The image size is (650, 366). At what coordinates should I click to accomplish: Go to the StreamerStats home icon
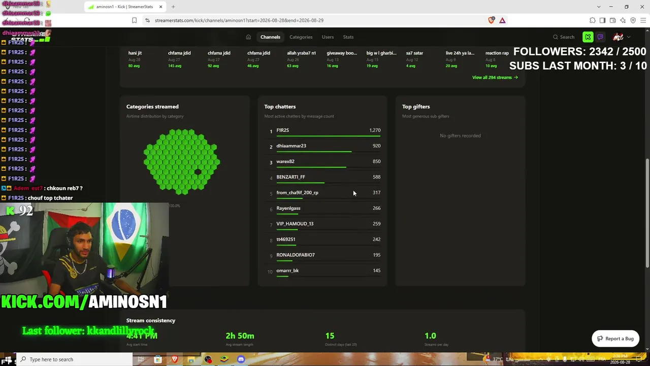248,37
